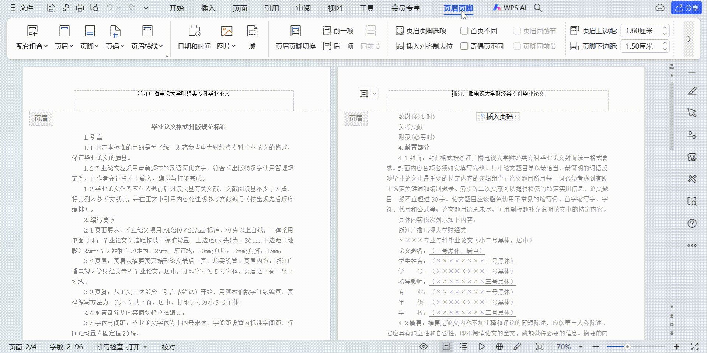Click the reading mode play icon
This screenshot has width=707, height=353.
point(482,346)
